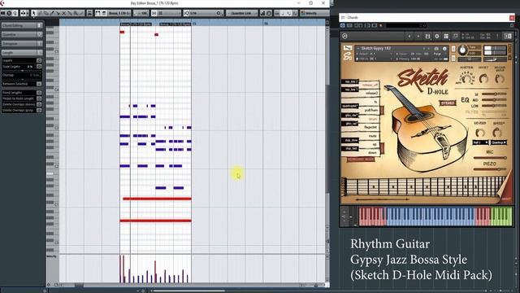Viewport: 520px width, 293px height.
Task: Apply Pedals to Note Length
Action: point(39,98)
